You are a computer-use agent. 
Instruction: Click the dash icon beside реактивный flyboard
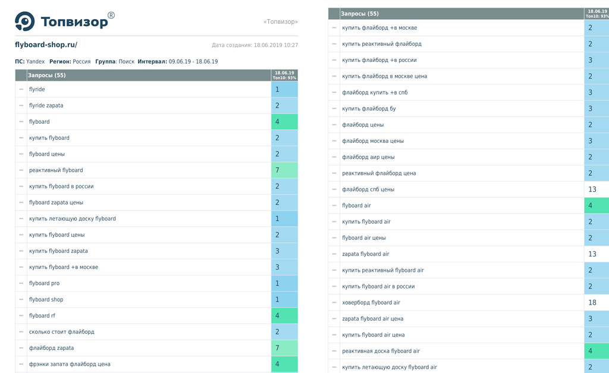point(21,170)
